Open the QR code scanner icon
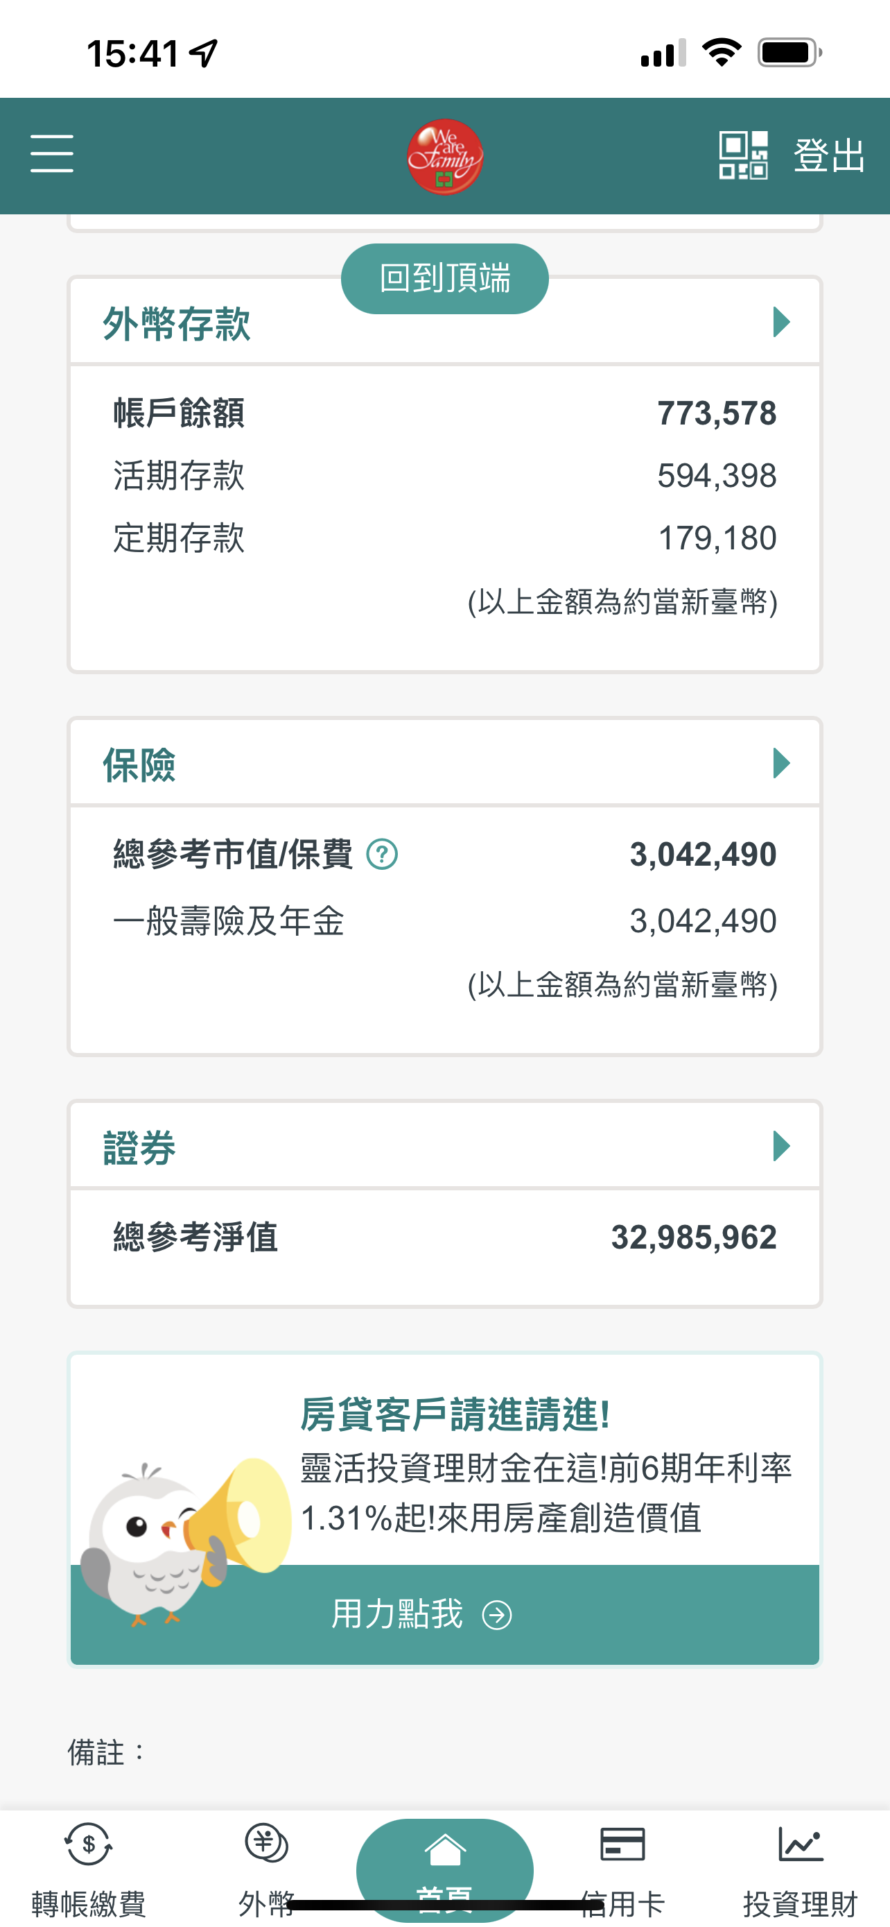Viewport: 890px width, 1927px height. (x=743, y=155)
